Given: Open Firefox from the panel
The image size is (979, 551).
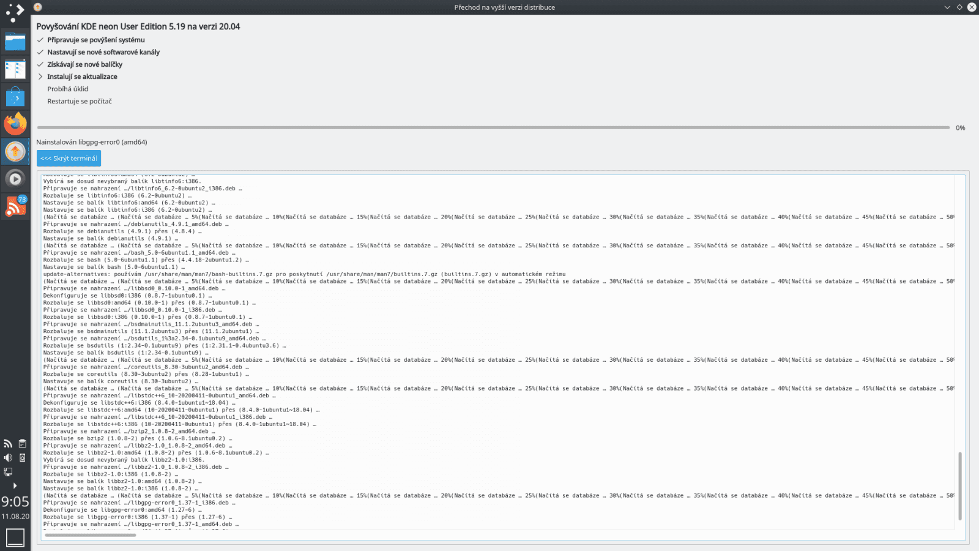Looking at the screenshot, I should [x=15, y=123].
